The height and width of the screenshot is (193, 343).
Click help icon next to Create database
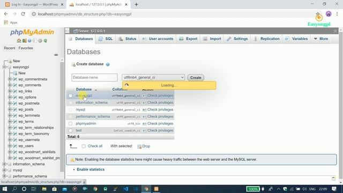[108, 64]
